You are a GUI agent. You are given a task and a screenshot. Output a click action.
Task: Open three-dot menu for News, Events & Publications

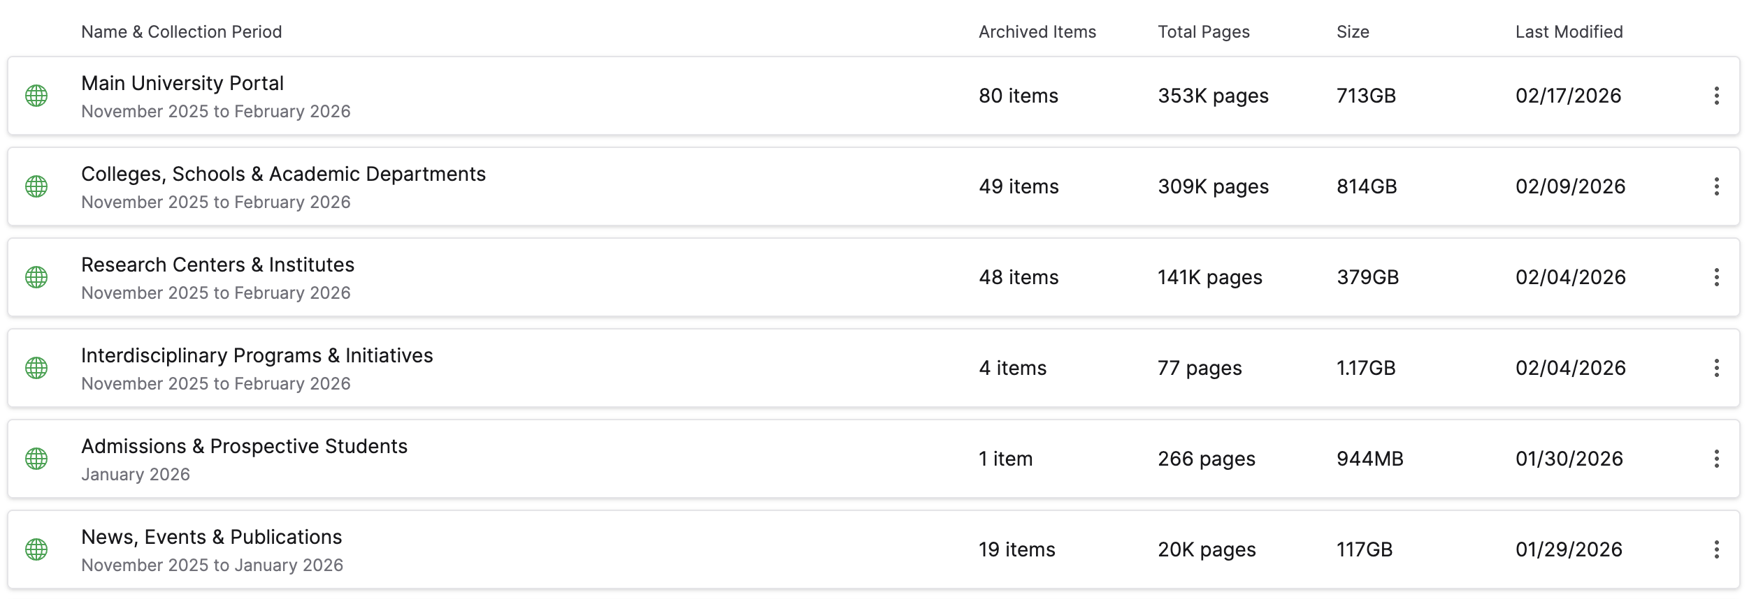(x=1716, y=549)
